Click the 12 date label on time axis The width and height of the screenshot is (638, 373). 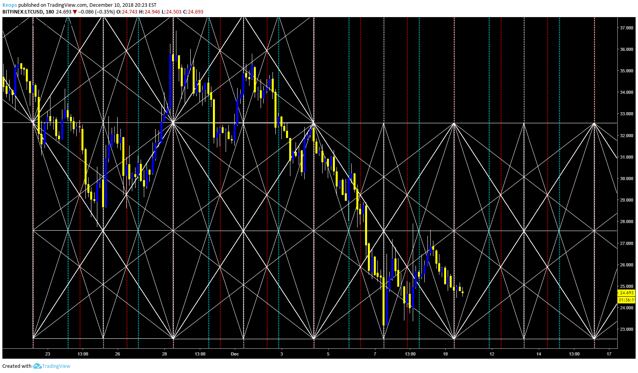click(492, 354)
